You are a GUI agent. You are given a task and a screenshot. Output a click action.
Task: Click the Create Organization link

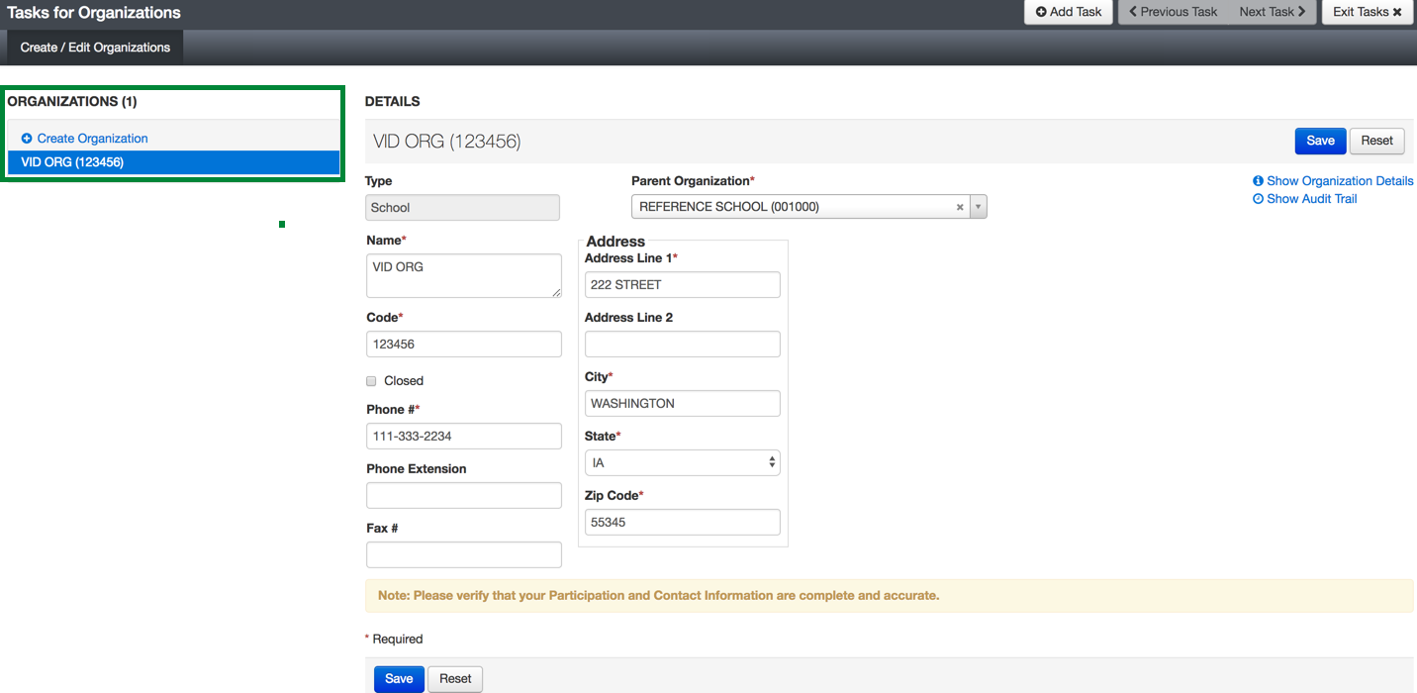pos(92,139)
